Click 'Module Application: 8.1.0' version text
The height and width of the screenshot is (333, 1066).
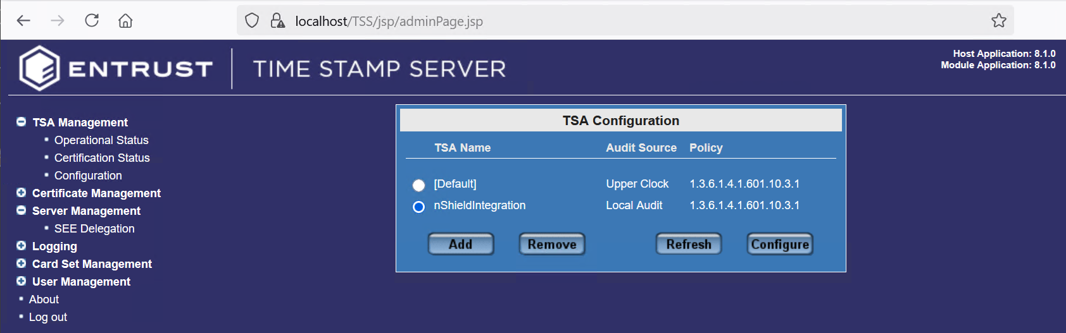point(998,65)
